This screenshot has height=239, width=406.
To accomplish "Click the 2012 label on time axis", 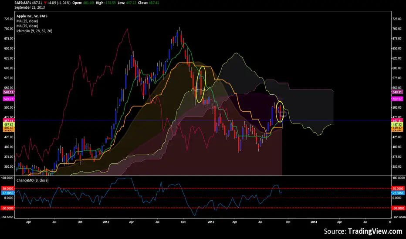I will coord(106,222).
